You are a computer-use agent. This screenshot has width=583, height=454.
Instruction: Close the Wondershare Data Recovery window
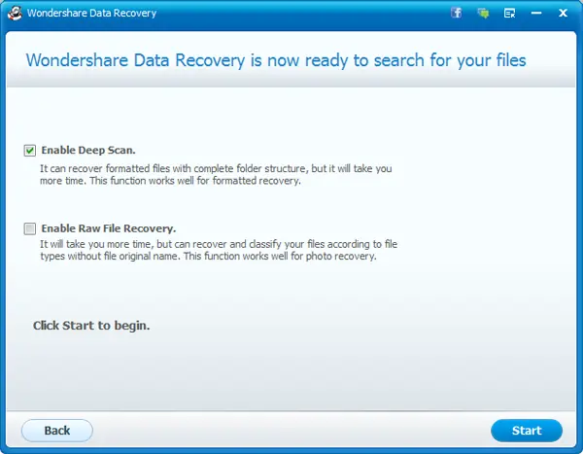tap(563, 13)
